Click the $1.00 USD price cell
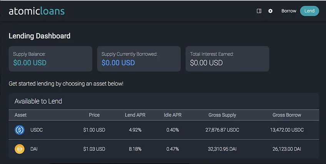Viewport: 326px width, 164px height. [x=94, y=130]
